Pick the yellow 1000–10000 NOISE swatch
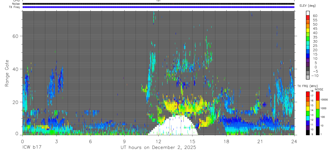The height and width of the screenshot is (153, 331). pos(318,104)
